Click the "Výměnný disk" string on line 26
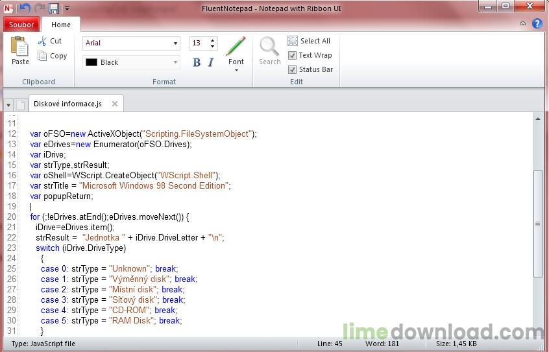This screenshot has width=549, height=352. pyautogui.click(x=140, y=279)
